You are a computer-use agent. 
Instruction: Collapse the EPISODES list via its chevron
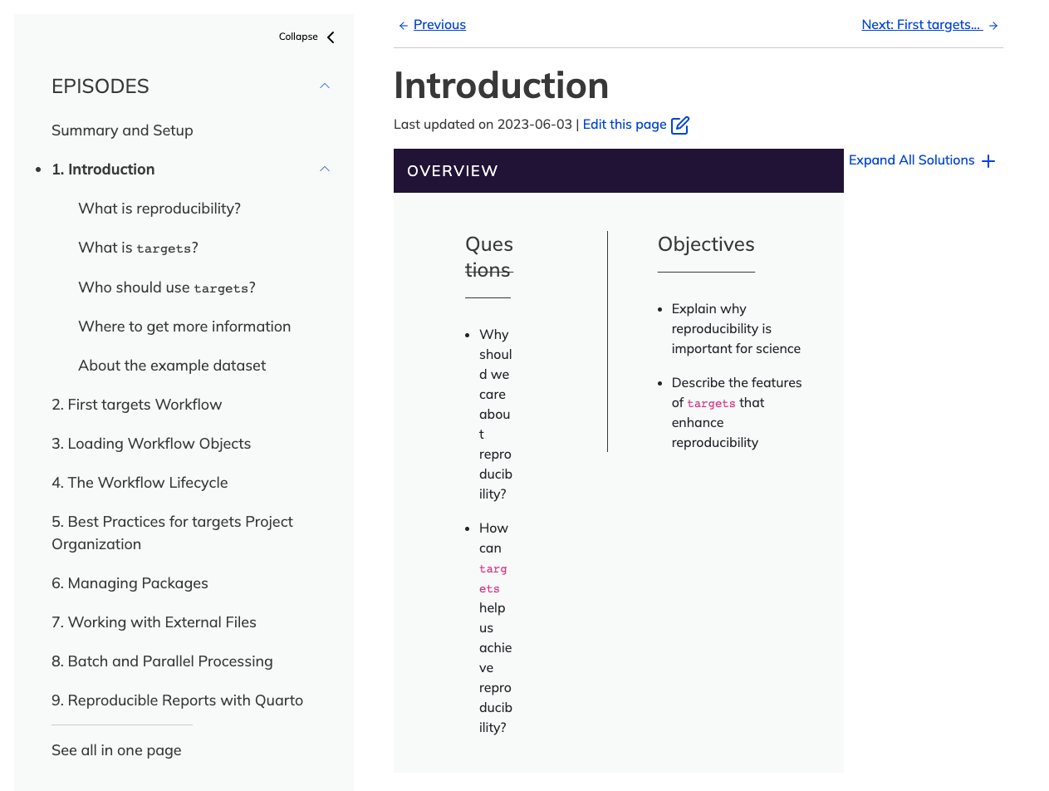[324, 86]
